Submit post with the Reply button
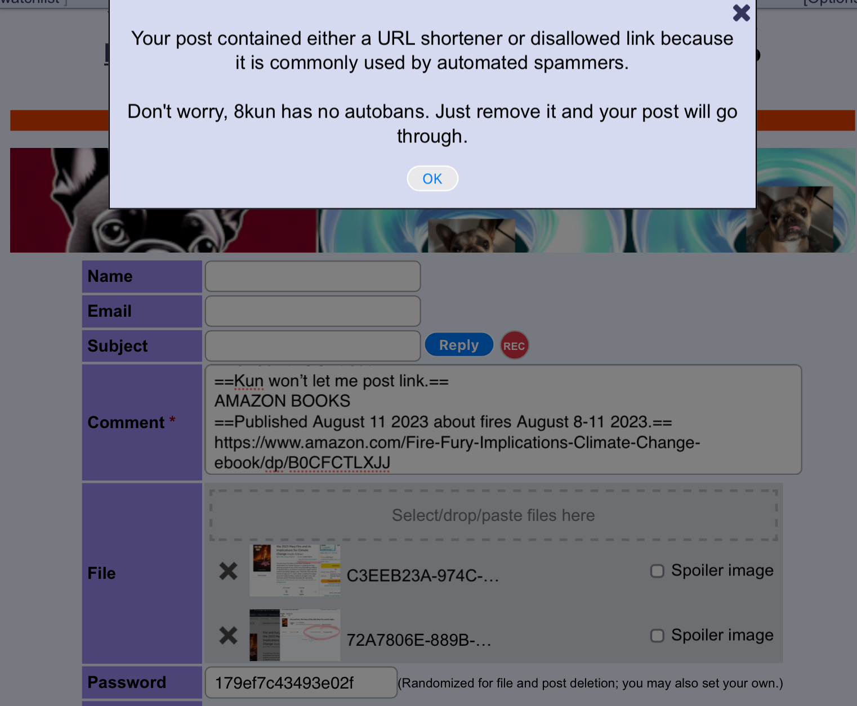 tap(459, 345)
